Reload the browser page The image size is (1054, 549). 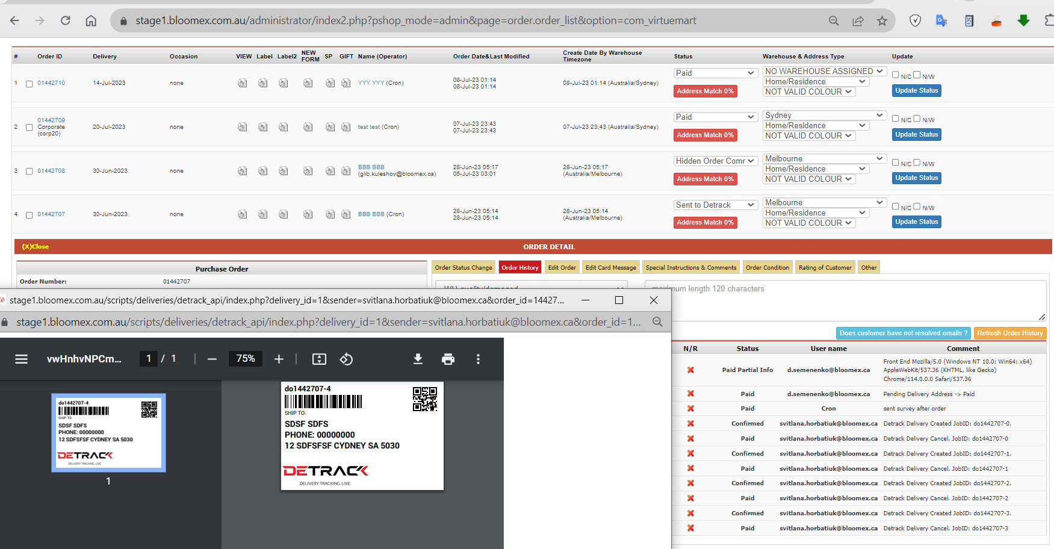[x=66, y=20]
